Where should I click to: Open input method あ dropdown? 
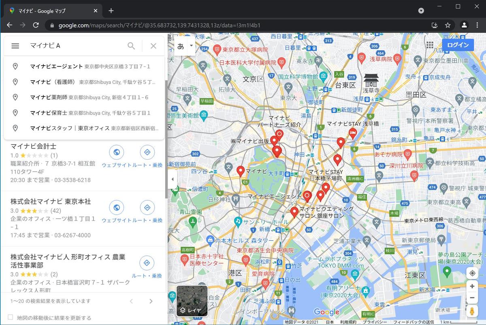click(x=185, y=46)
